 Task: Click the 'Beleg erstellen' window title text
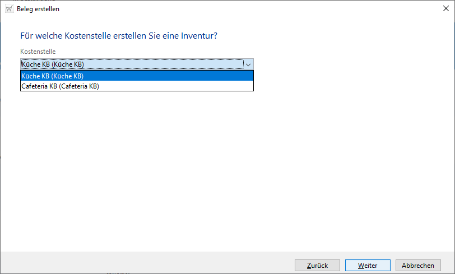pyautogui.click(x=38, y=9)
